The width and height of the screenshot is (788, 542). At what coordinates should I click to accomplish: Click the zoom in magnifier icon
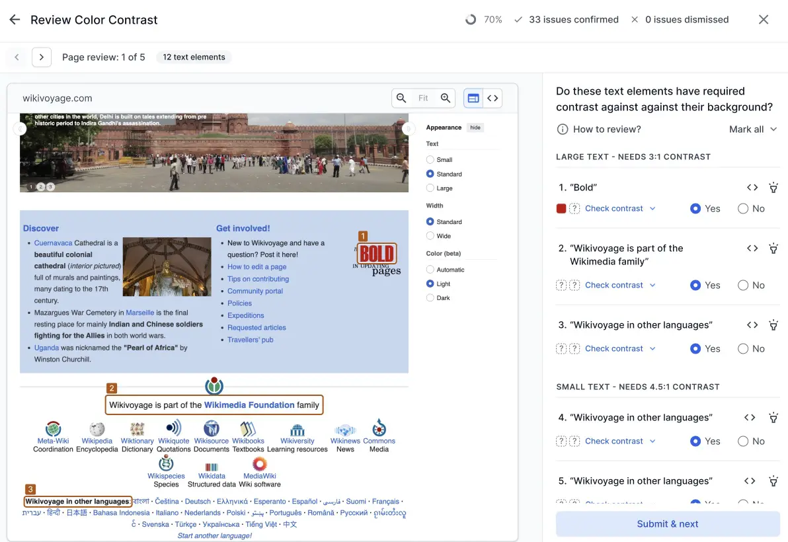click(446, 97)
